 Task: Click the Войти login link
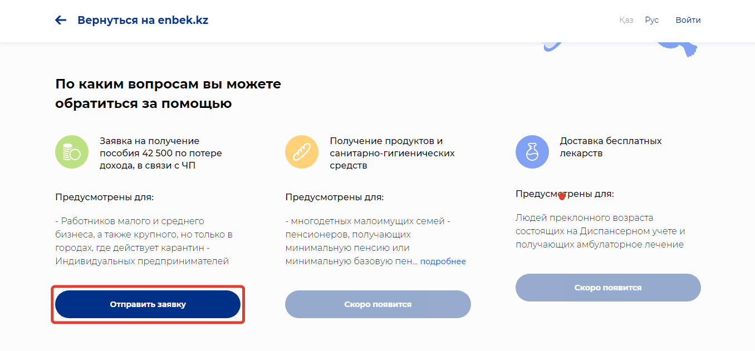688,20
